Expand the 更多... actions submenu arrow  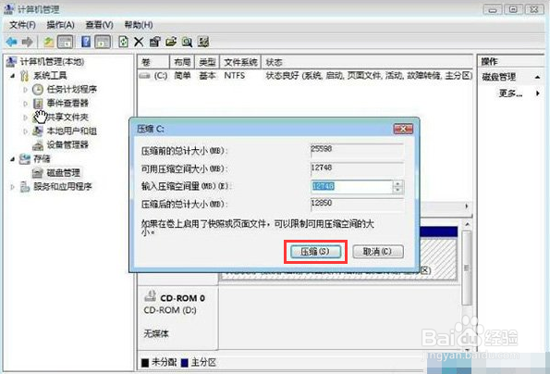[x=537, y=93]
